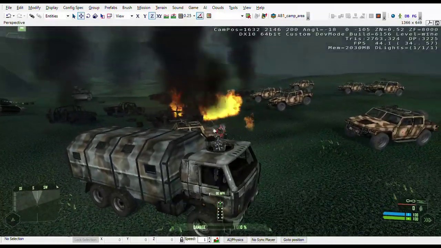Expand the grid size 0.25 dropdown arrow
441x248 pixels.
pyautogui.click(x=194, y=16)
